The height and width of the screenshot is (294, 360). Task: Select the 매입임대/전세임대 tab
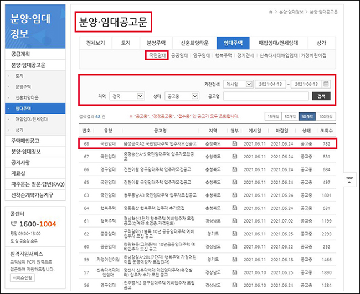(278, 43)
